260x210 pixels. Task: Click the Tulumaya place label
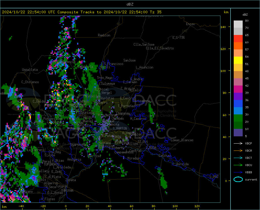(108, 83)
